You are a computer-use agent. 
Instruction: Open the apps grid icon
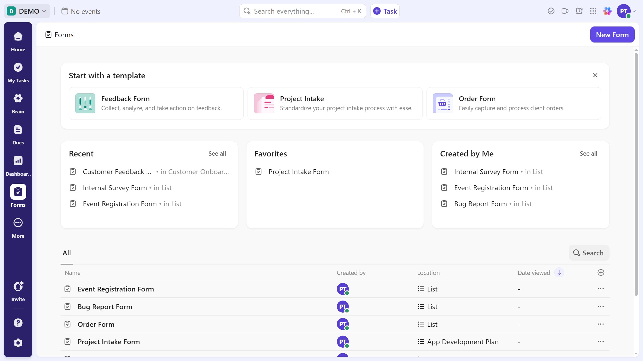593,11
